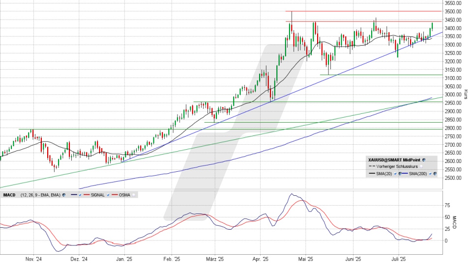
Task: Click the Mai '25 time axis label
Action: click(x=305, y=259)
